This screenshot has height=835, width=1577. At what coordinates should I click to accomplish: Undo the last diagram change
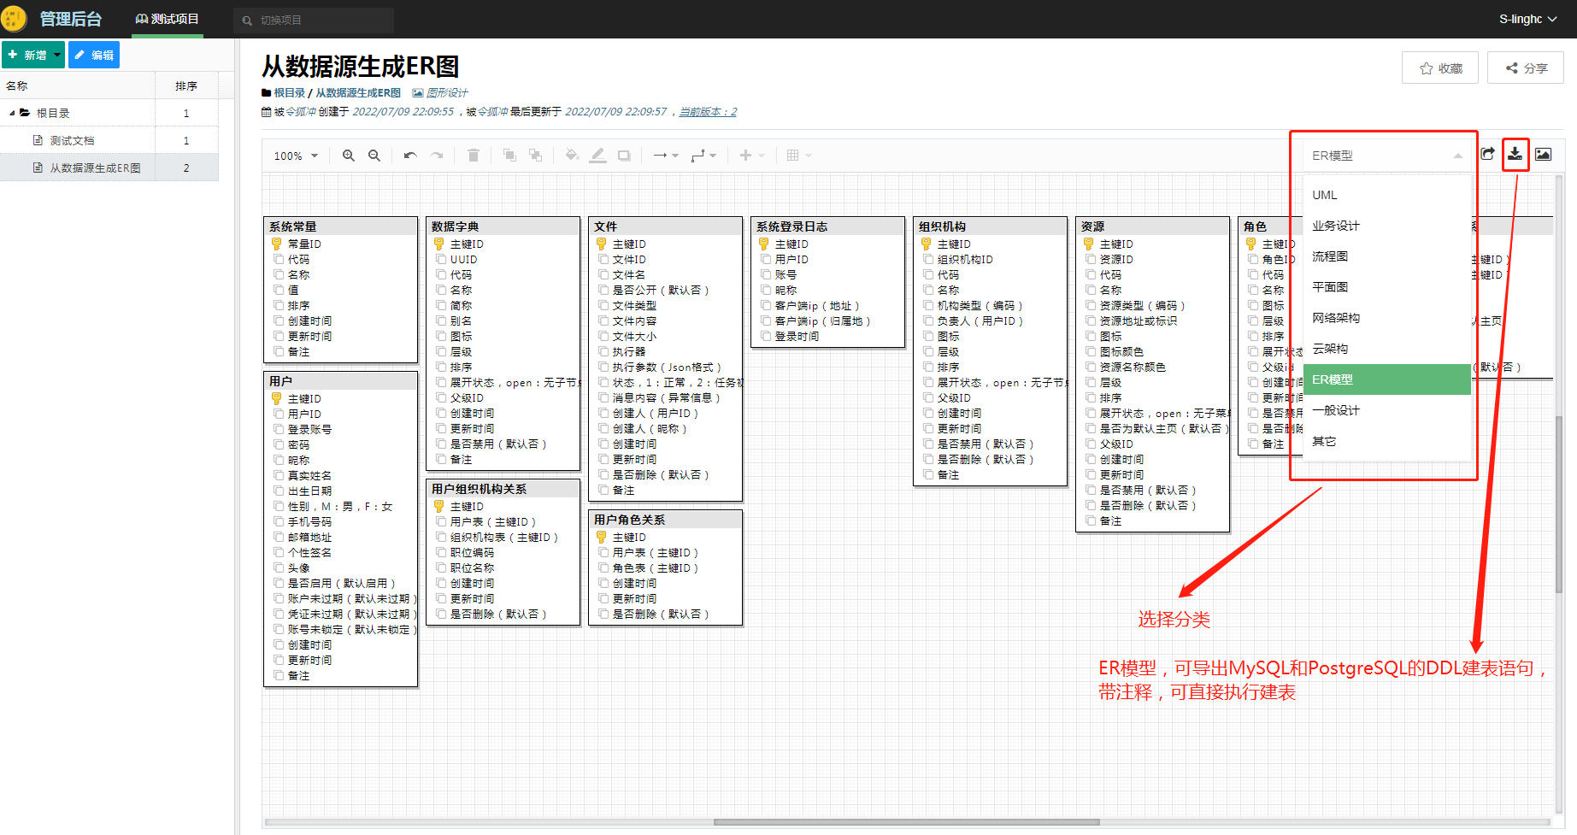pos(410,156)
